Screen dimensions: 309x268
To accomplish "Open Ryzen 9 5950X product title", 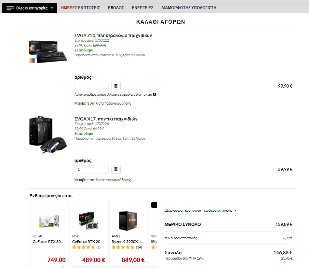I will click(x=128, y=242).
